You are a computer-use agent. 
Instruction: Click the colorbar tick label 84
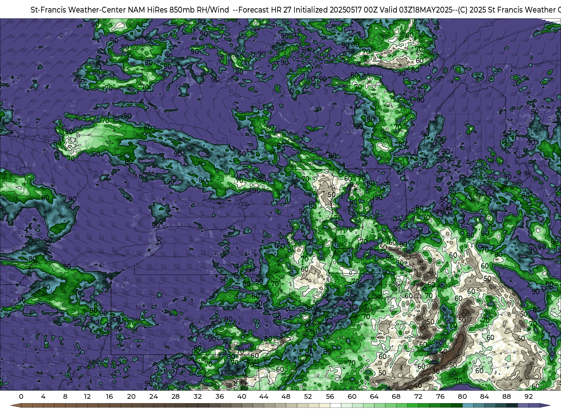tap(484, 396)
